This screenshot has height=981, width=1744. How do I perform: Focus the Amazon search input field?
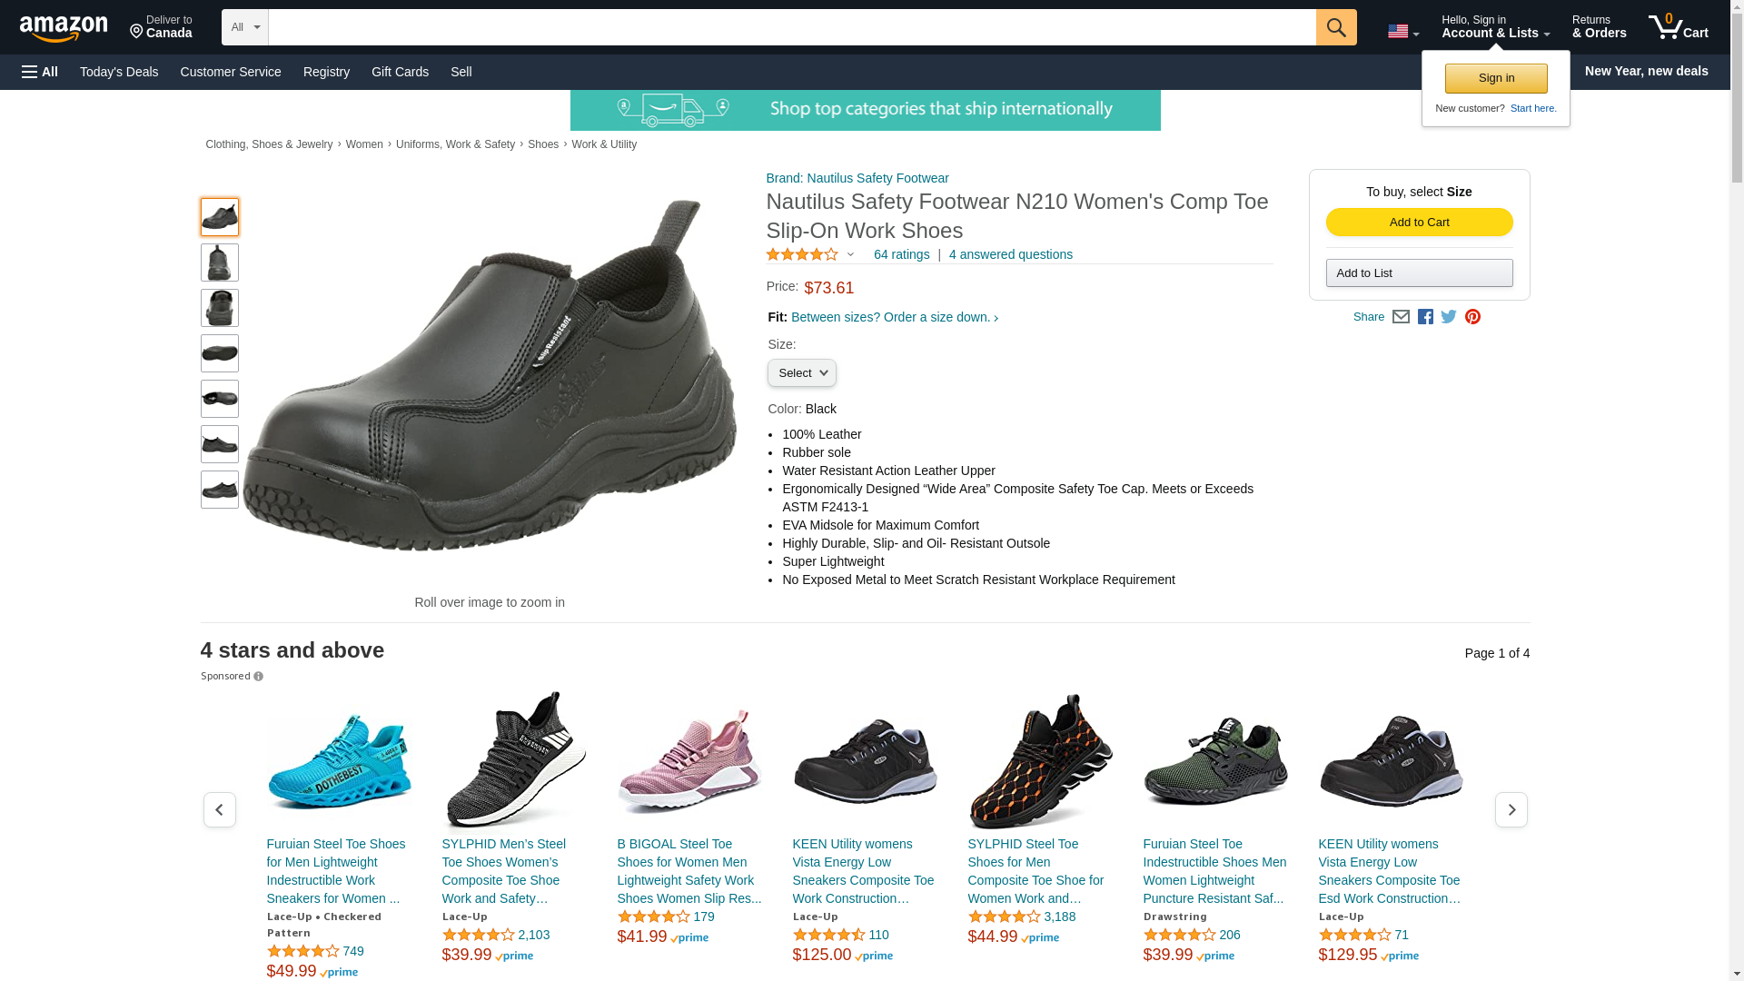point(791,27)
